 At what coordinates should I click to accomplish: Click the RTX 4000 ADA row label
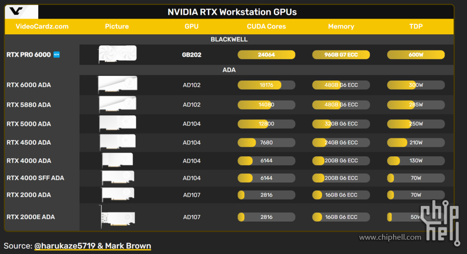29,161
